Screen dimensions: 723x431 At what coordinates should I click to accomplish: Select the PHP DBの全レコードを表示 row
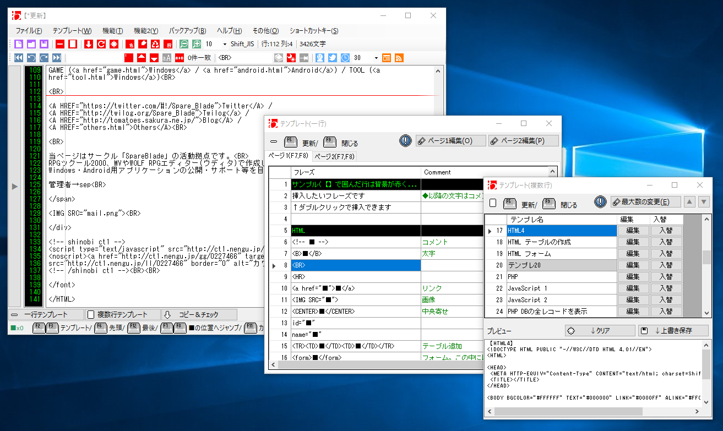[562, 312]
